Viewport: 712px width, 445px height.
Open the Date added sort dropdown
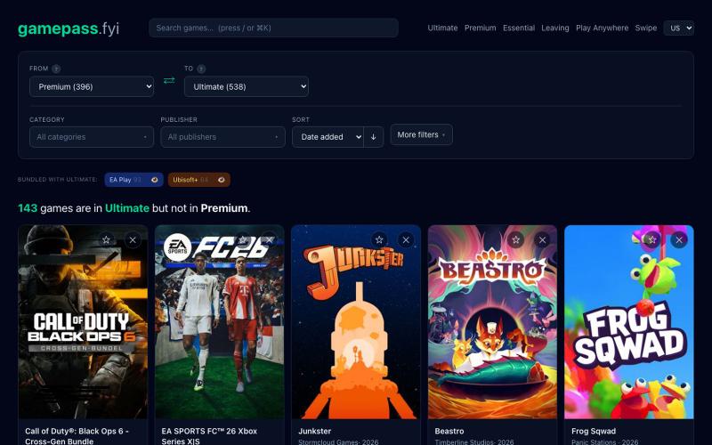click(x=328, y=137)
